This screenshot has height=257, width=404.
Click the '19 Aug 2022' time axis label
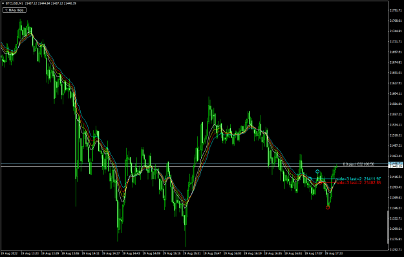point(9,253)
